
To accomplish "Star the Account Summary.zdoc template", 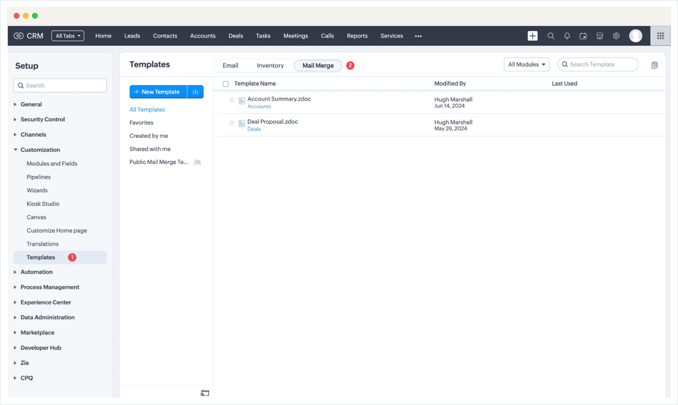I will click(x=232, y=100).
